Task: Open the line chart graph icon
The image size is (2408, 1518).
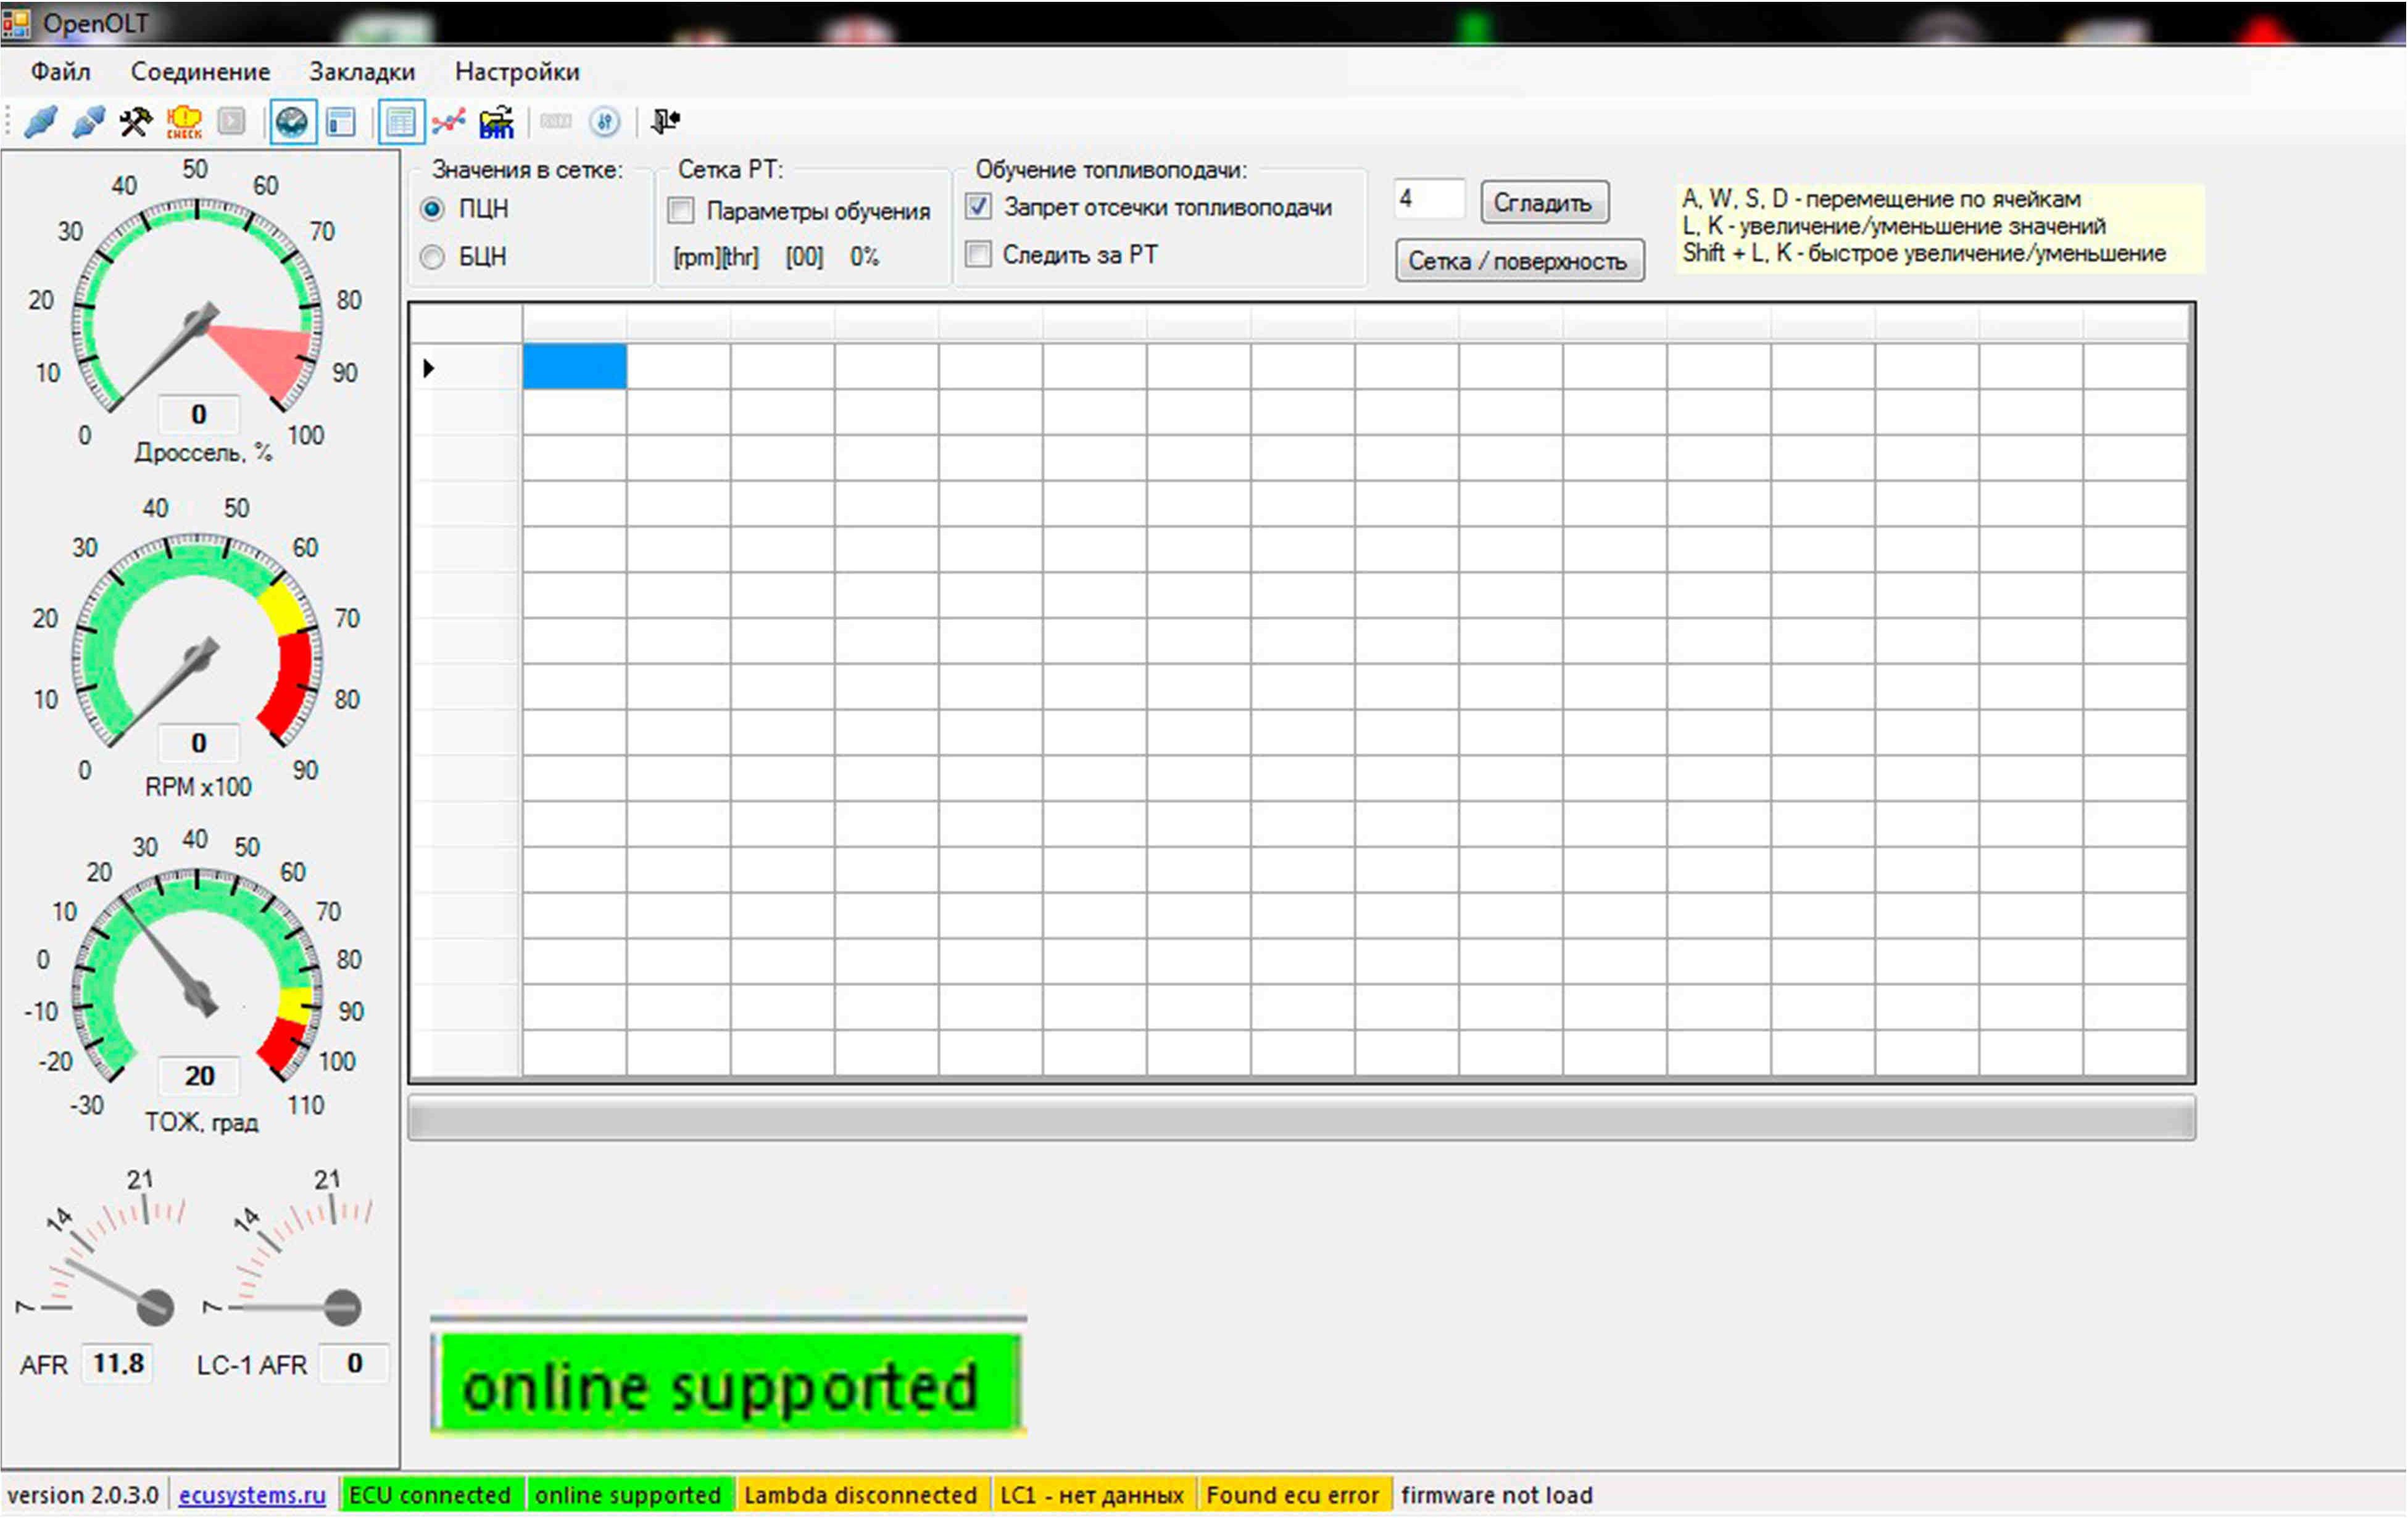Action: (x=449, y=122)
